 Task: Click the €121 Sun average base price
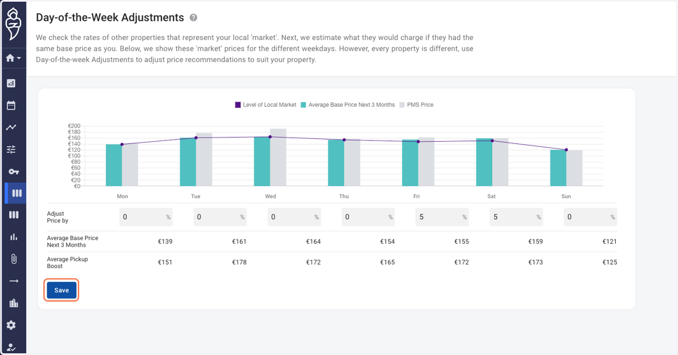pos(610,242)
